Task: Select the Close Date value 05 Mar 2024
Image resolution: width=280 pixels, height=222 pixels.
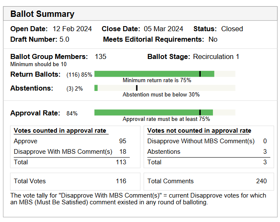Action: [x=163, y=29]
